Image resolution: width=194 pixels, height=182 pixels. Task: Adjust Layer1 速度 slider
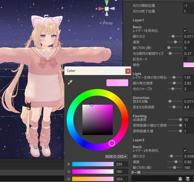pyautogui.click(x=175, y=42)
